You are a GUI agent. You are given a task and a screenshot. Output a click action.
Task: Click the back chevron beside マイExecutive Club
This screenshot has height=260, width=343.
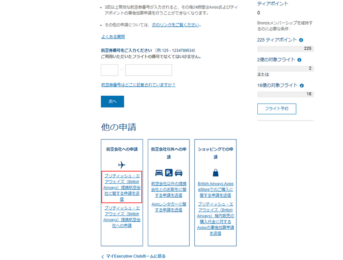[103, 257]
